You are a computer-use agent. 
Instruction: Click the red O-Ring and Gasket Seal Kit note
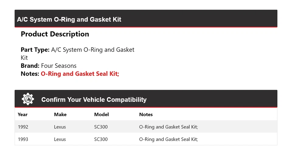pyautogui.click(x=80, y=74)
